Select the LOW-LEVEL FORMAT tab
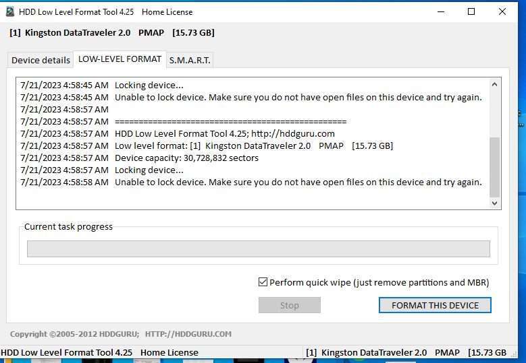This screenshot has height=363, width=526. click(x=120, y=59)
